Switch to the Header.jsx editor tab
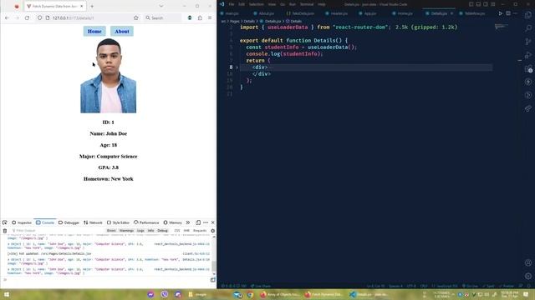 [337, 13]
